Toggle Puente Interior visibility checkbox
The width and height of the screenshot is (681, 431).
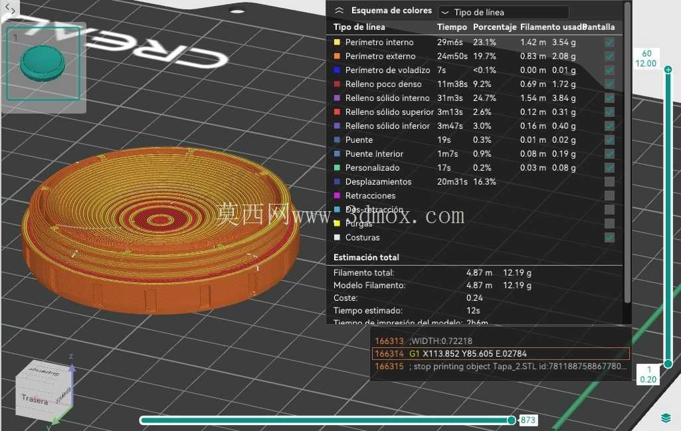(609, 153)
